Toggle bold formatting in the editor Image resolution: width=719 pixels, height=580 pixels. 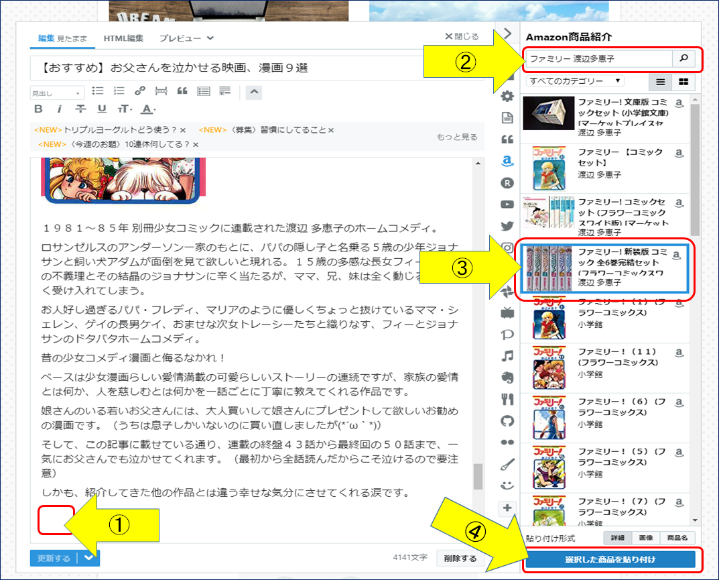point(39,109)
